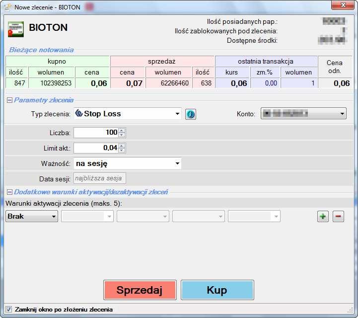
Task: Click the 'Ilość posiadanych pap.:' label
Action: [242, 22]
